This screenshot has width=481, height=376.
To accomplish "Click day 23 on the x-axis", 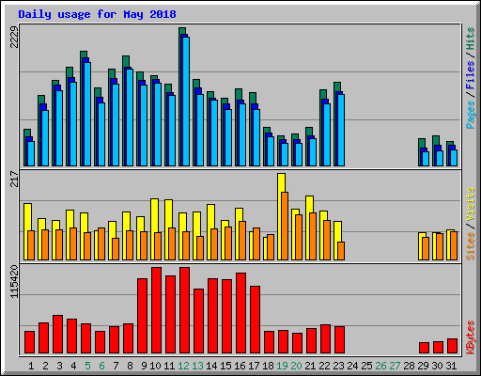I will point(338,366).
